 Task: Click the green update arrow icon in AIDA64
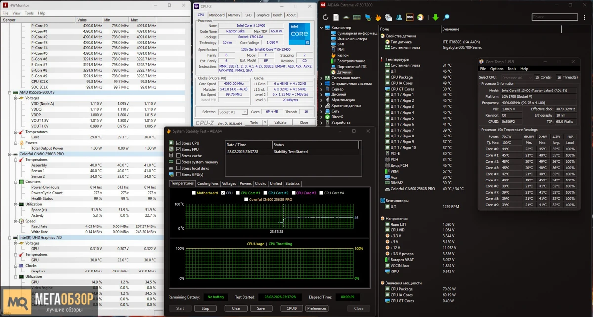pyautogui.click(x=435, y=17)
